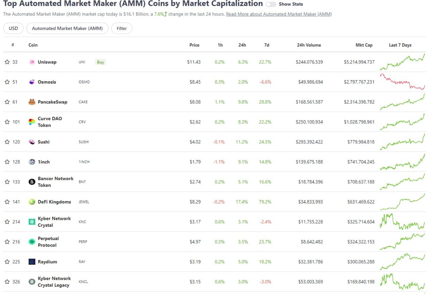
Task: Open the Automated Market Maker (AMM) category selector
Action: 67,28
